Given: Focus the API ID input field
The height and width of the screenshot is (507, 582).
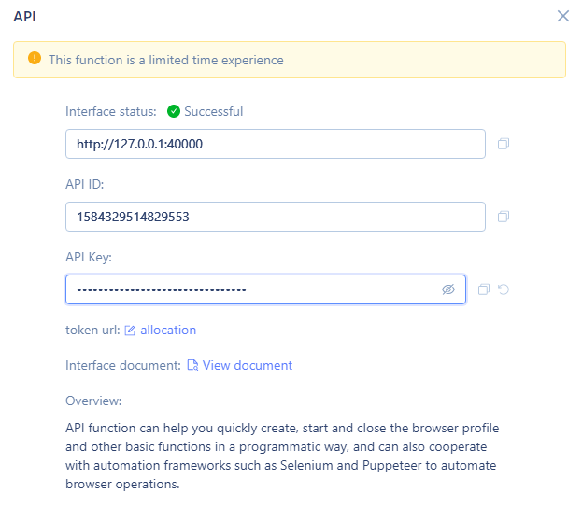Looking at the screenshot, I should tap(276, 217).
